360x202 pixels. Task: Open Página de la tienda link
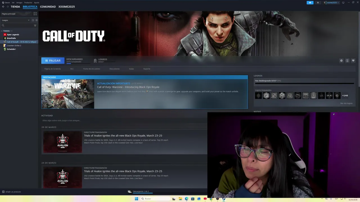pyautogui.click(x=52, y=69)
